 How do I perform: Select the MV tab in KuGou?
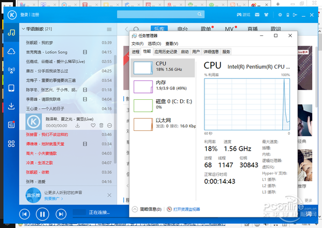(229, 29)
